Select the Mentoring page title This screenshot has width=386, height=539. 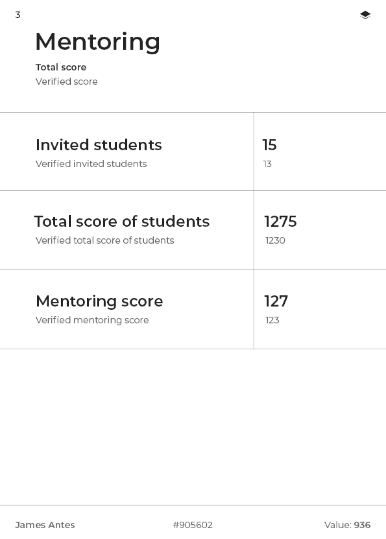(x=98, y=42)
